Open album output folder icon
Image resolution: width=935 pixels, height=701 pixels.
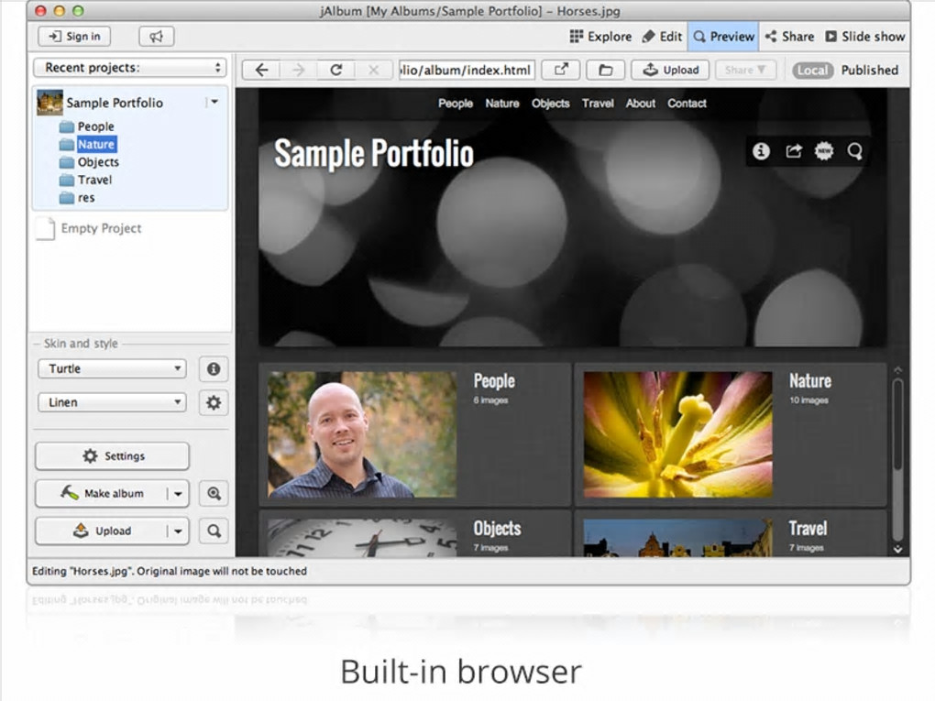[605, 70]
